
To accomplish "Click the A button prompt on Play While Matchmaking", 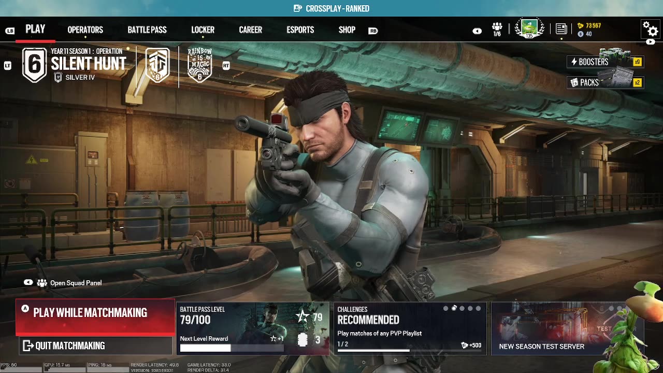I will click(25, 309).
